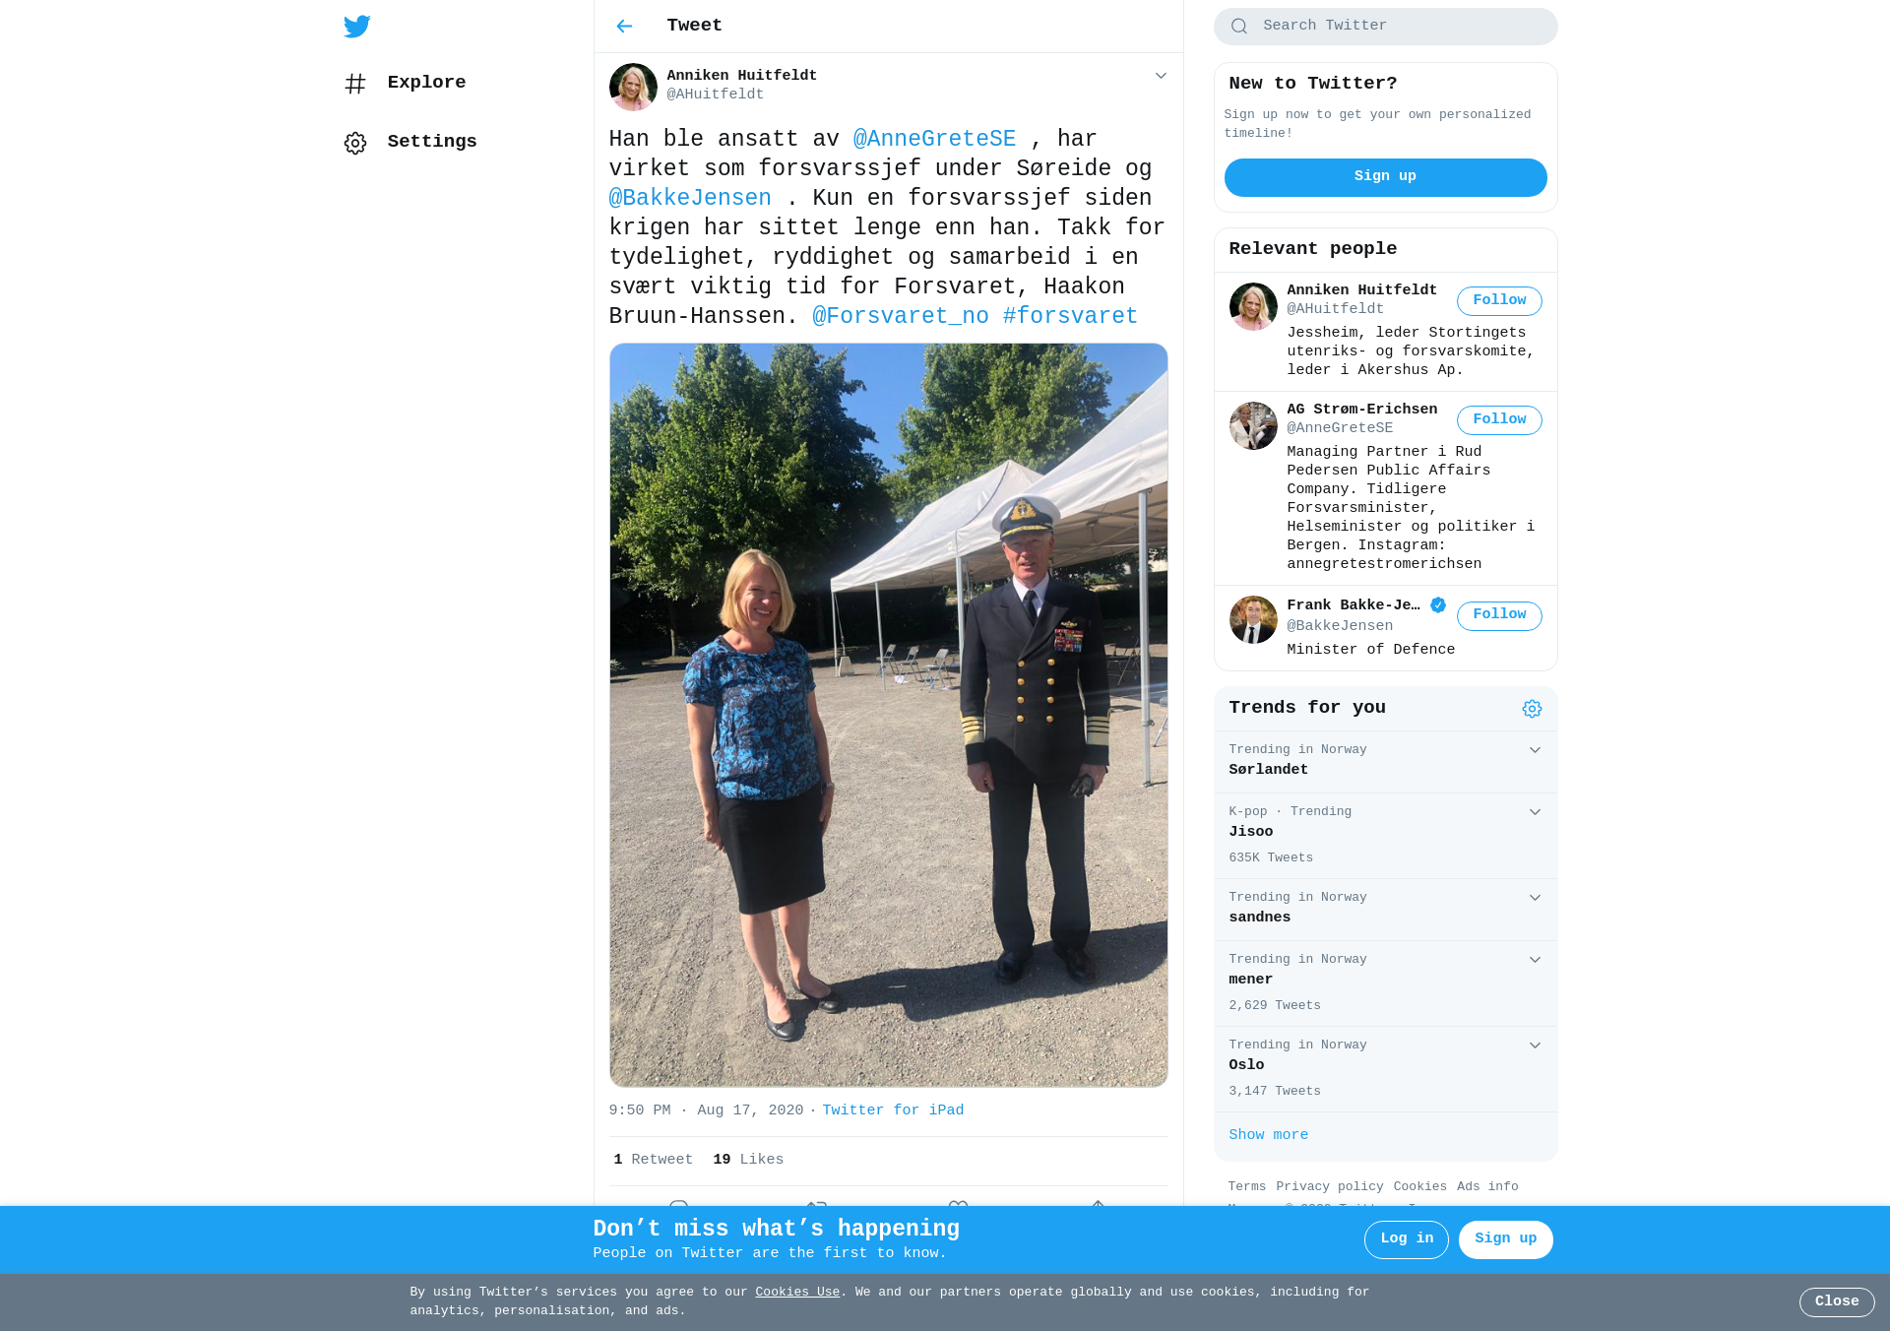Click AG Strøm-Erichsen's profile picture

pos(1253,425)
